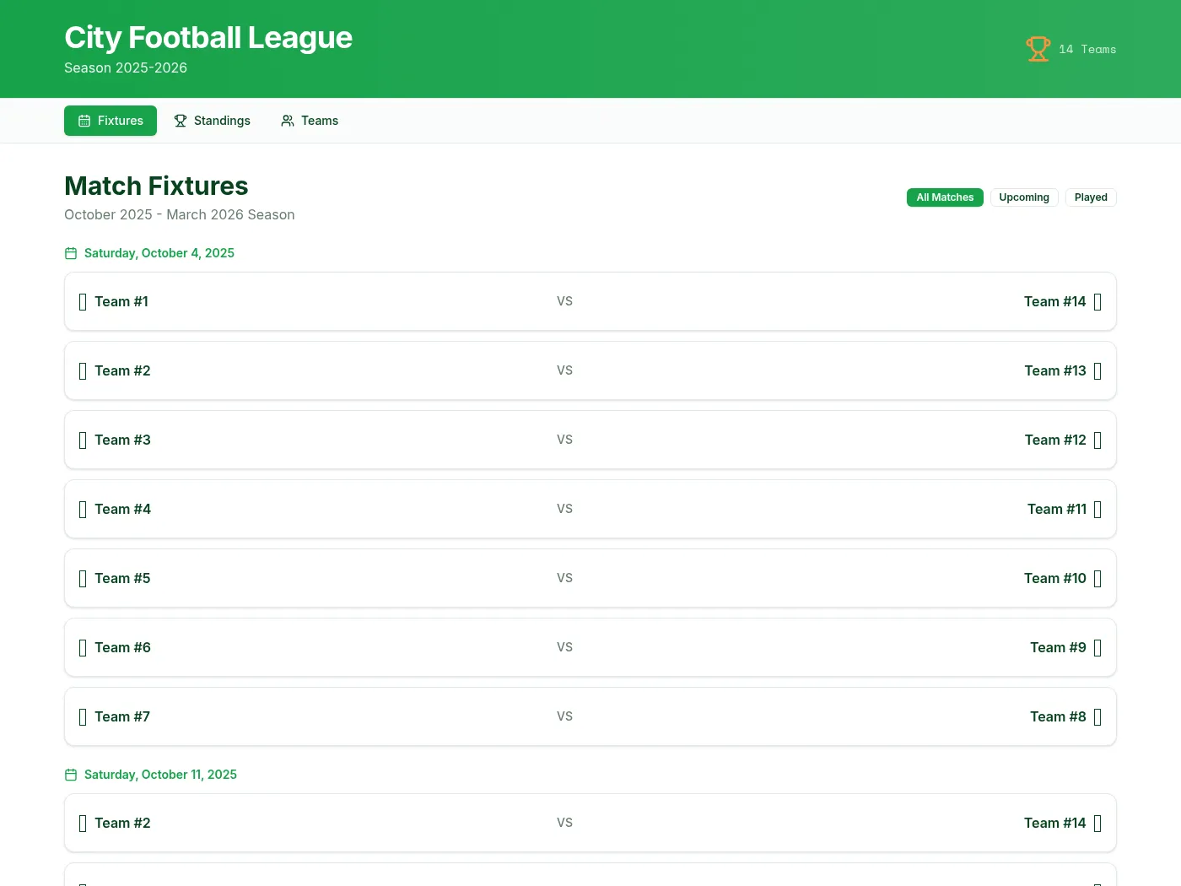Click Team #14 crest icon in first match

click(1097, 302)
